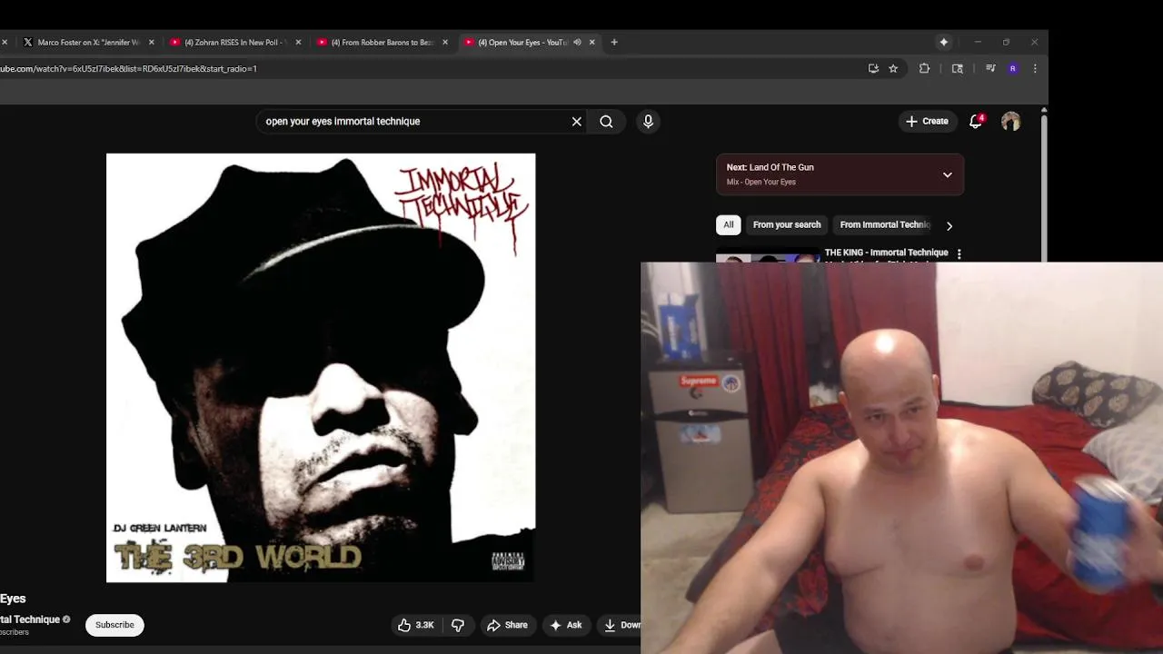The height and width of the screenshot is (654, 1163).
Task: Open the Create button
Action: point(927,121)
